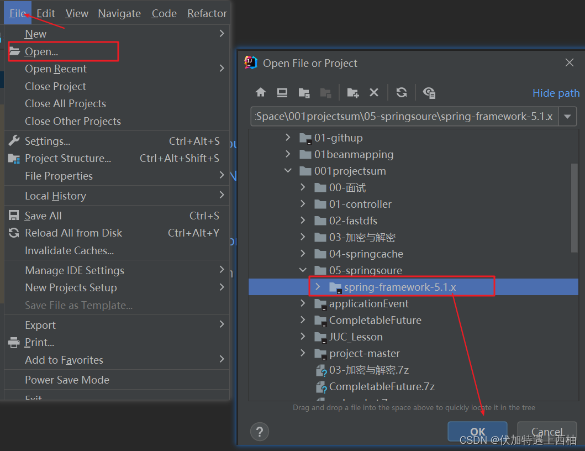This screenshot has width=585, height=451.
Task: Refresh the file tree in dialog
Action: coord(402,92)
